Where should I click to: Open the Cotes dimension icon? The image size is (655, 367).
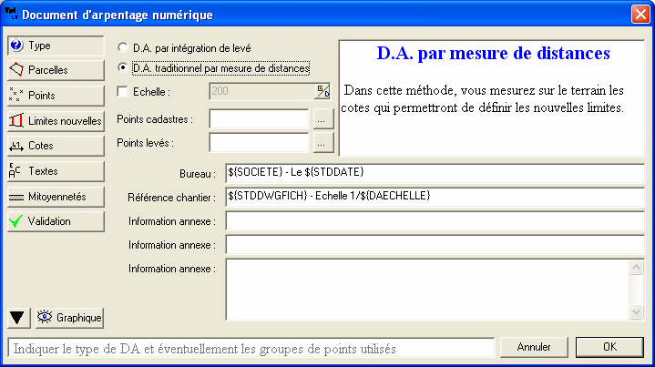[16, 146]
